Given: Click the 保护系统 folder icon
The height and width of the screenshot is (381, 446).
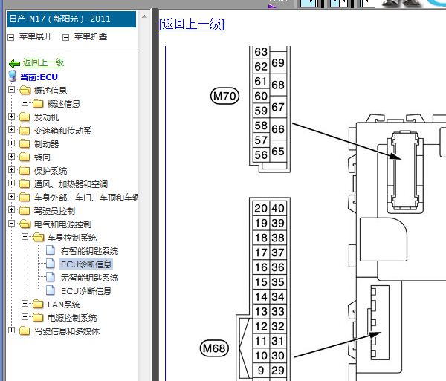Looking at the screenshot, I should 25,170.
